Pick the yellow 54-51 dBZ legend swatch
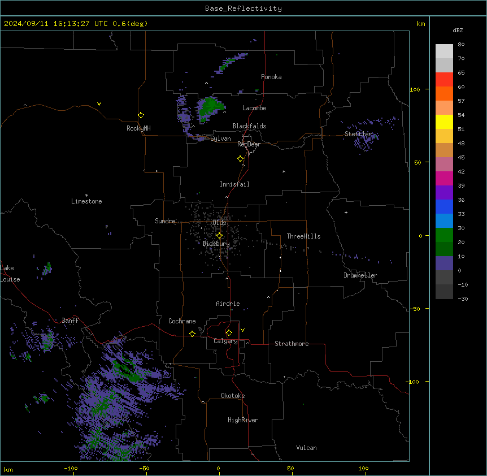Image resolution: width=487 pixels, height=476 pixels. point(444,122)
